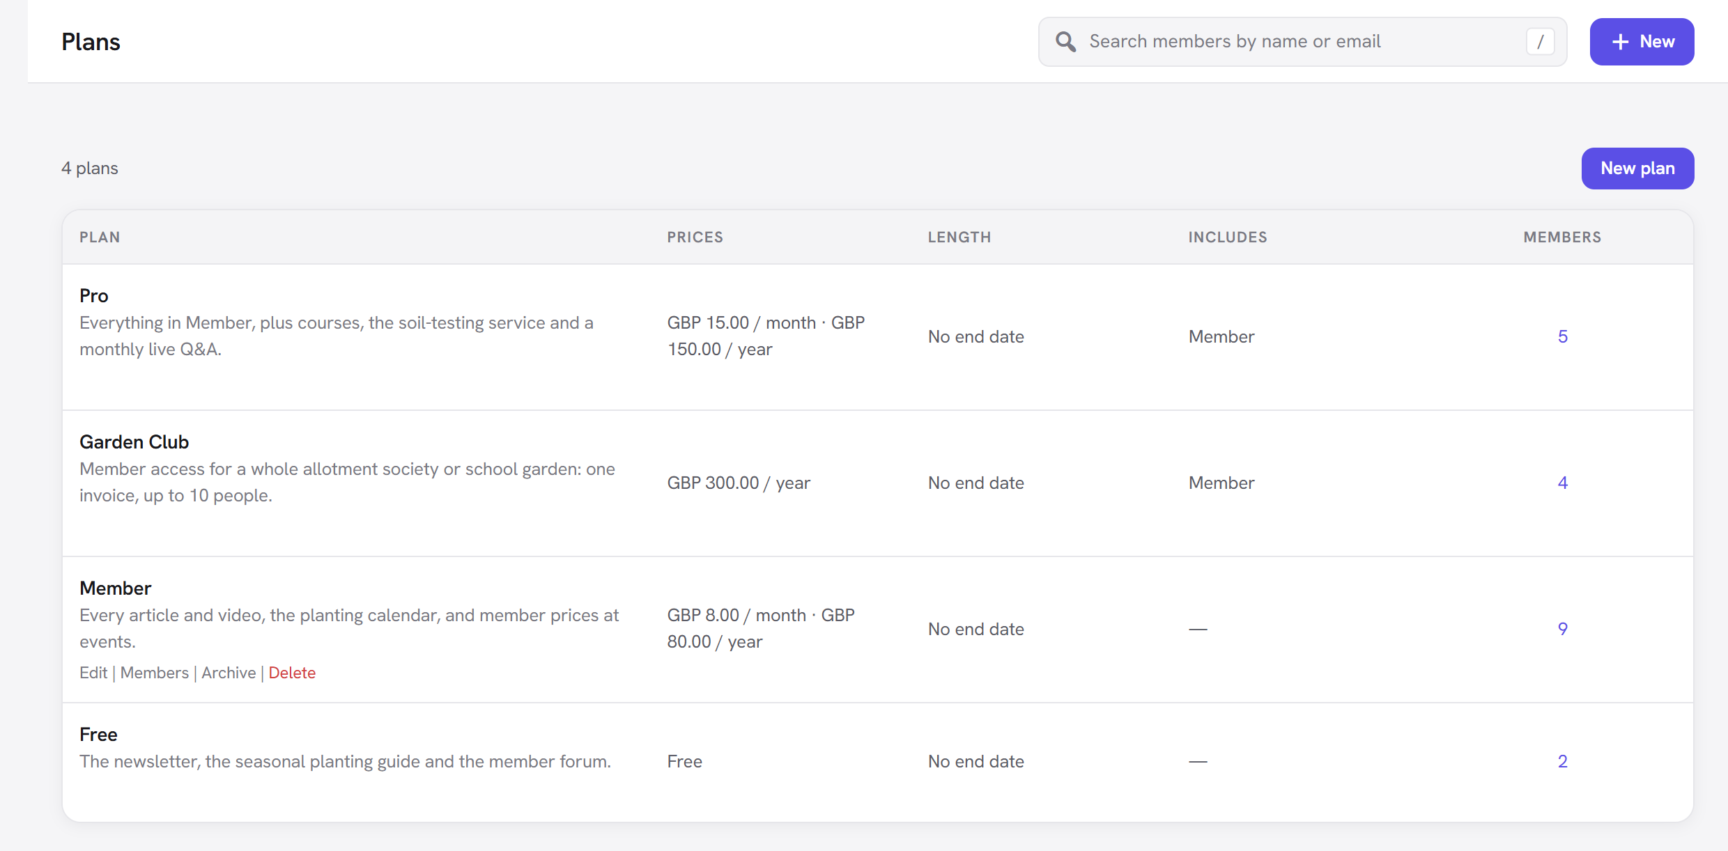Click the PRICES column header
1728x851 pixels.
[695, 237]
